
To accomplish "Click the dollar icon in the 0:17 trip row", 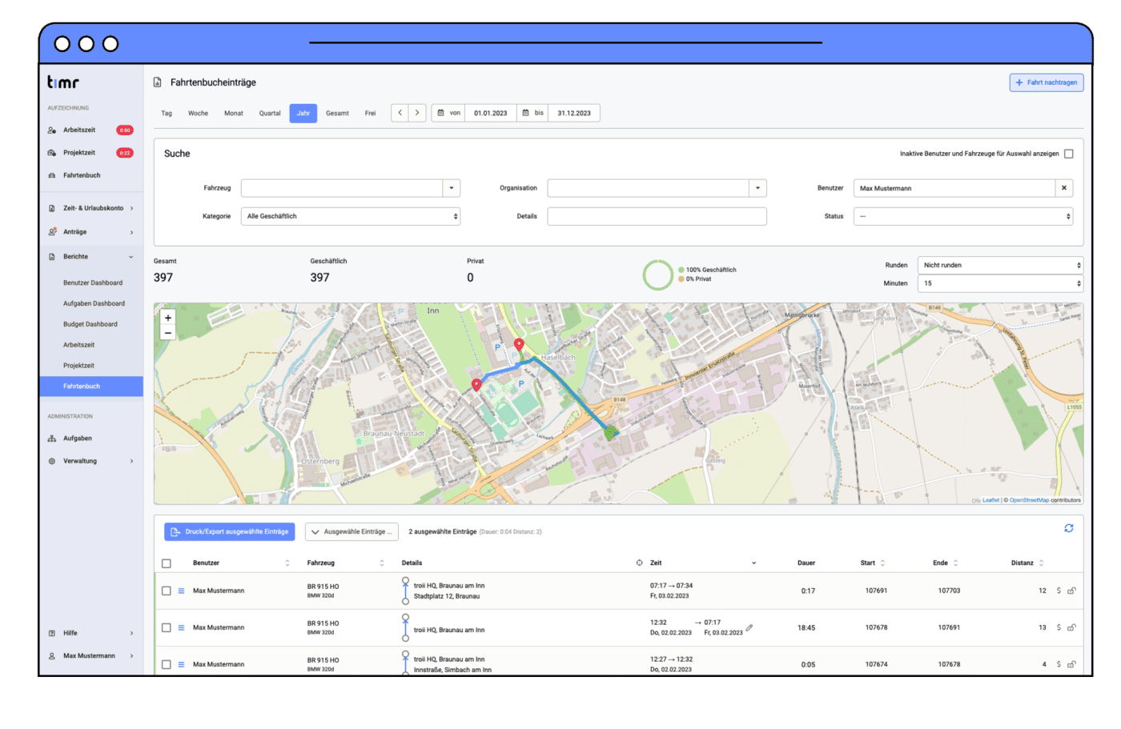I will [1059, 591].
